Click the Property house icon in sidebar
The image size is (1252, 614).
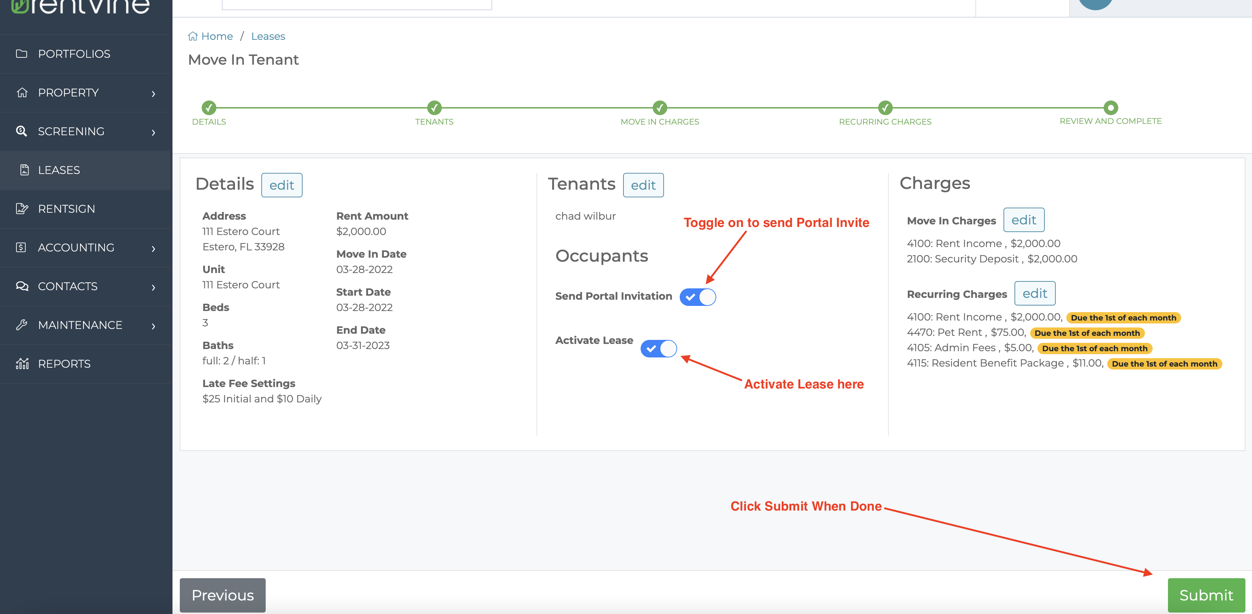[22, 92]
